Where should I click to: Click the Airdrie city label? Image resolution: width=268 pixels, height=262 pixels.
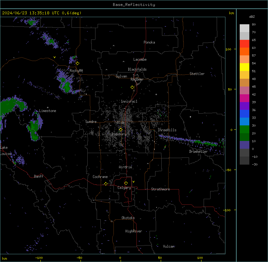tap(126, 167)
